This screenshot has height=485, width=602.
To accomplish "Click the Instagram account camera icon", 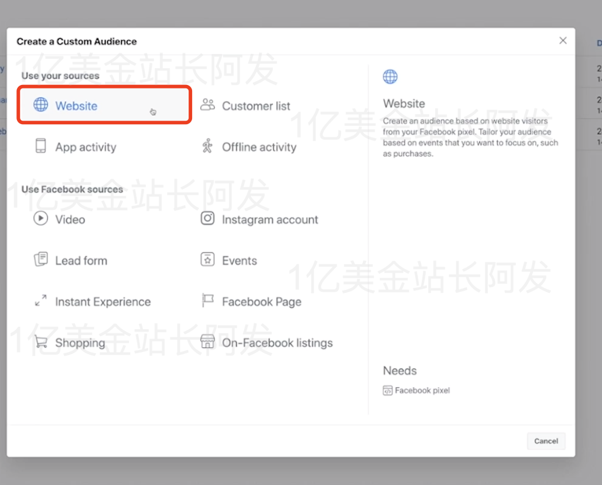I will (x=208, y=218).
